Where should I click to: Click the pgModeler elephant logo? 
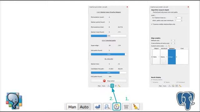click(14, 101)
